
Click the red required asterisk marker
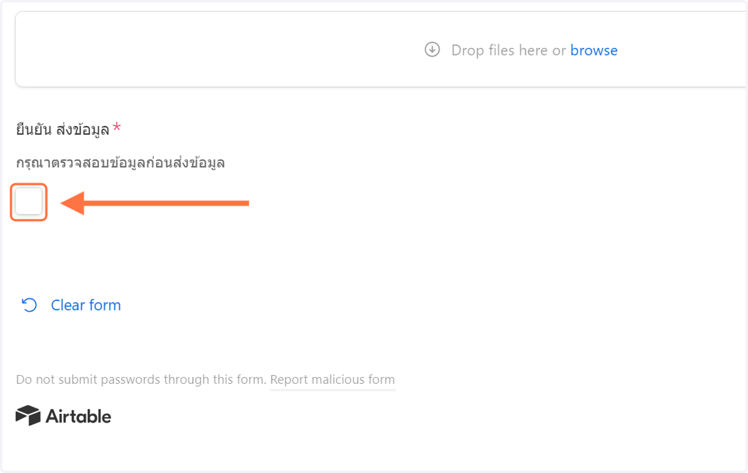[117, 128]
